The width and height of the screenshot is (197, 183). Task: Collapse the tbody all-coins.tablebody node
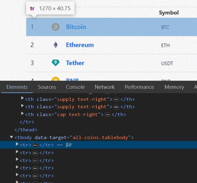11,137
